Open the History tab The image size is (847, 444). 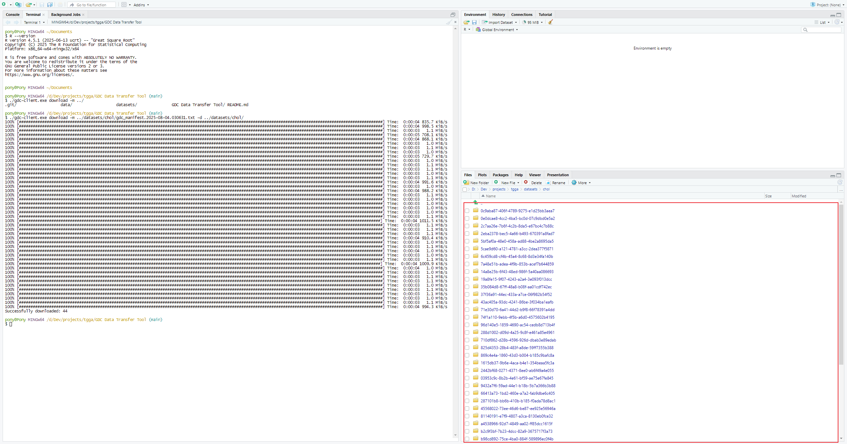point(499,15)
